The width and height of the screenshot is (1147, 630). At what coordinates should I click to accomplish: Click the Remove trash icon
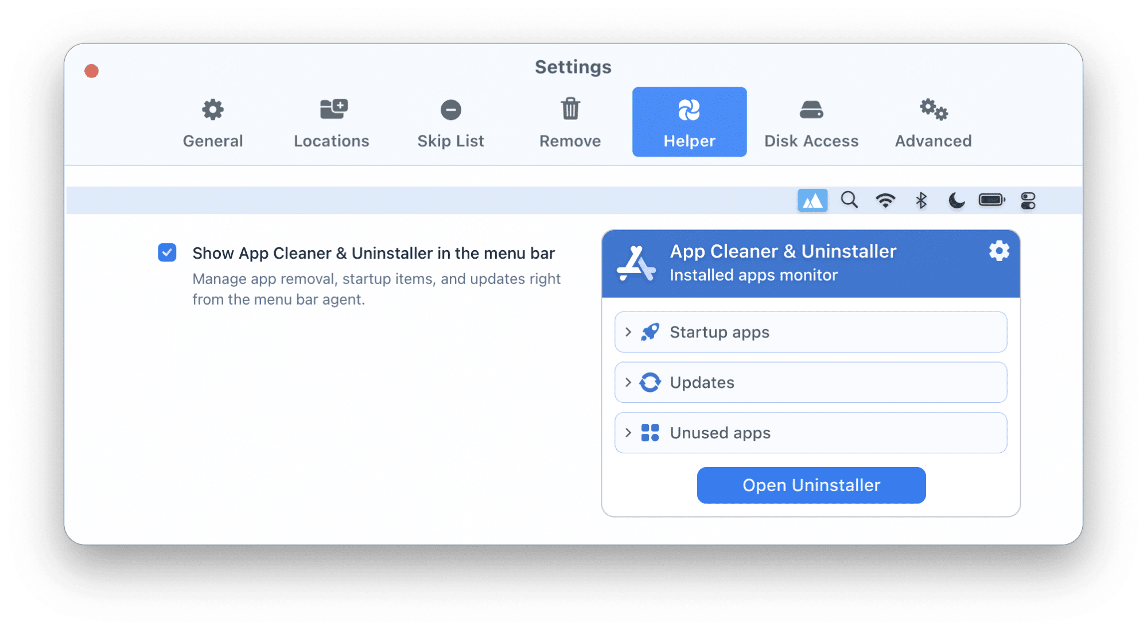tap(569, 109)
